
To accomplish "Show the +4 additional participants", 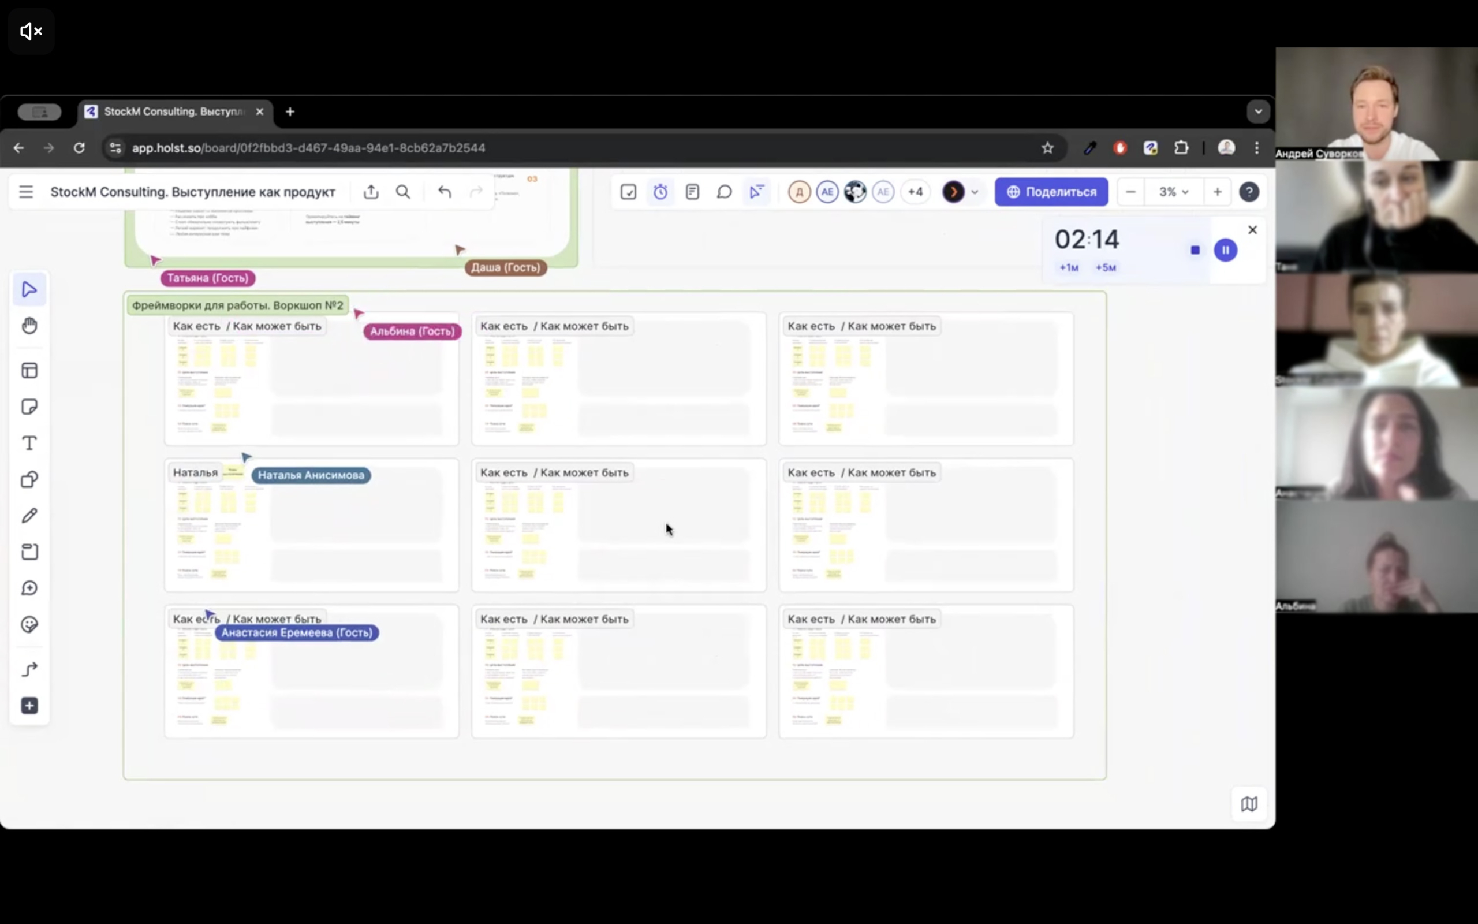I will [x=915, y=192].
